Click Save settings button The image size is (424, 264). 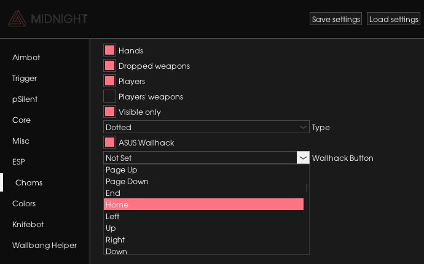(x=336, y=19)
